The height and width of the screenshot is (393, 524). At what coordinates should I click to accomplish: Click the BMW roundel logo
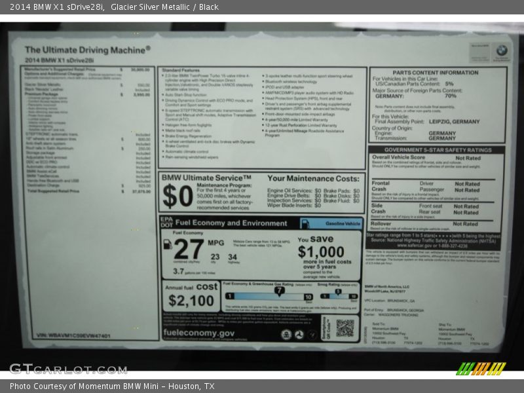click(x=501, y=50)
